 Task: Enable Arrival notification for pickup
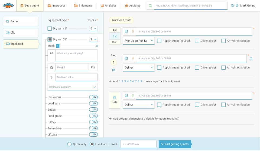pyautogui.click(x=223, y=41)
